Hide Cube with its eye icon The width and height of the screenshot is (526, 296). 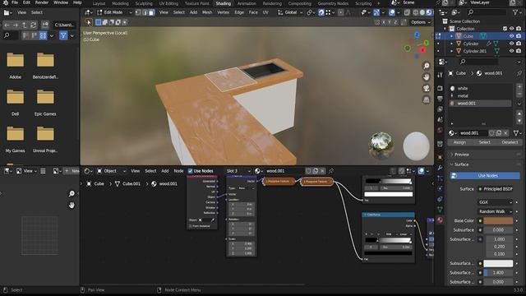pos(511,36)
